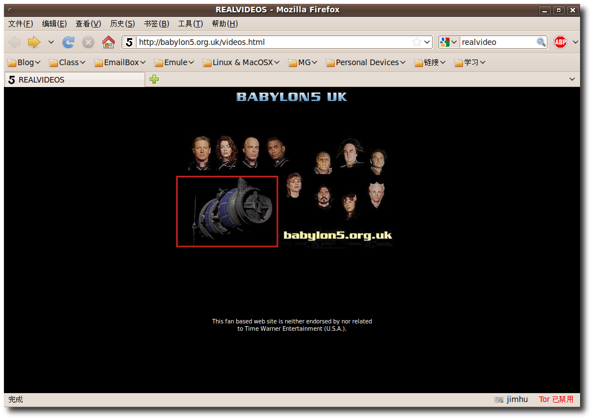Open the list all tabs dropdown

click(572, 79)
